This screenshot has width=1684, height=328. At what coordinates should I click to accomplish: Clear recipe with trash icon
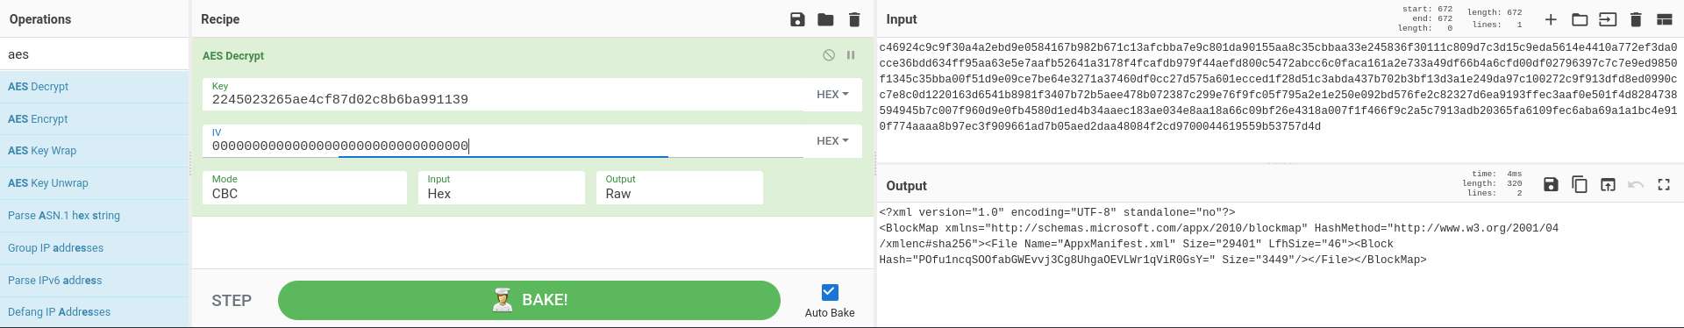[854, 19]
